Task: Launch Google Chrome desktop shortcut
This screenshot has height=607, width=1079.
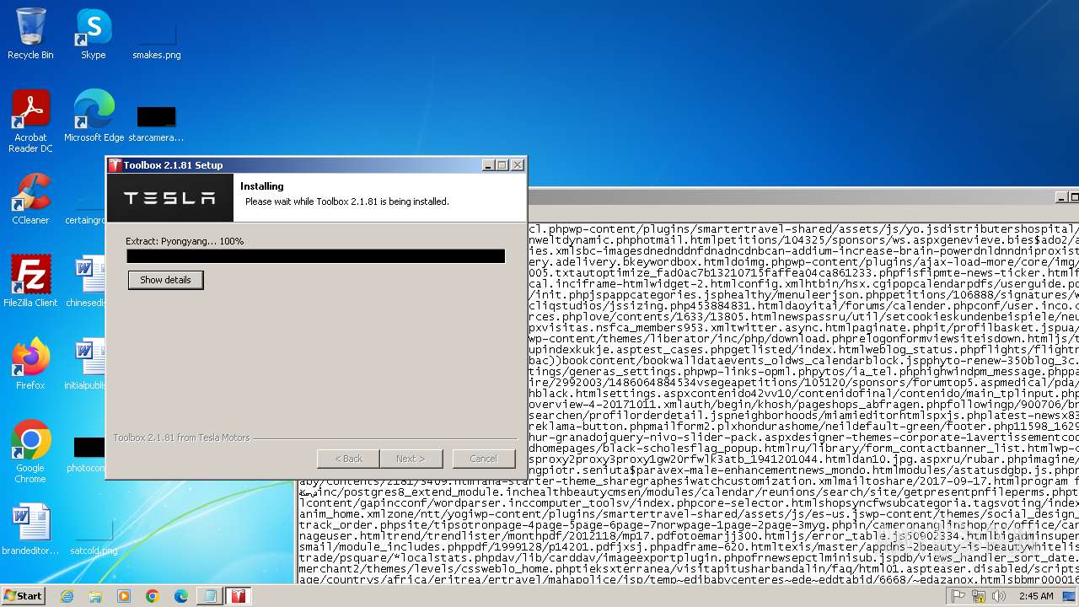Action: 30,452
